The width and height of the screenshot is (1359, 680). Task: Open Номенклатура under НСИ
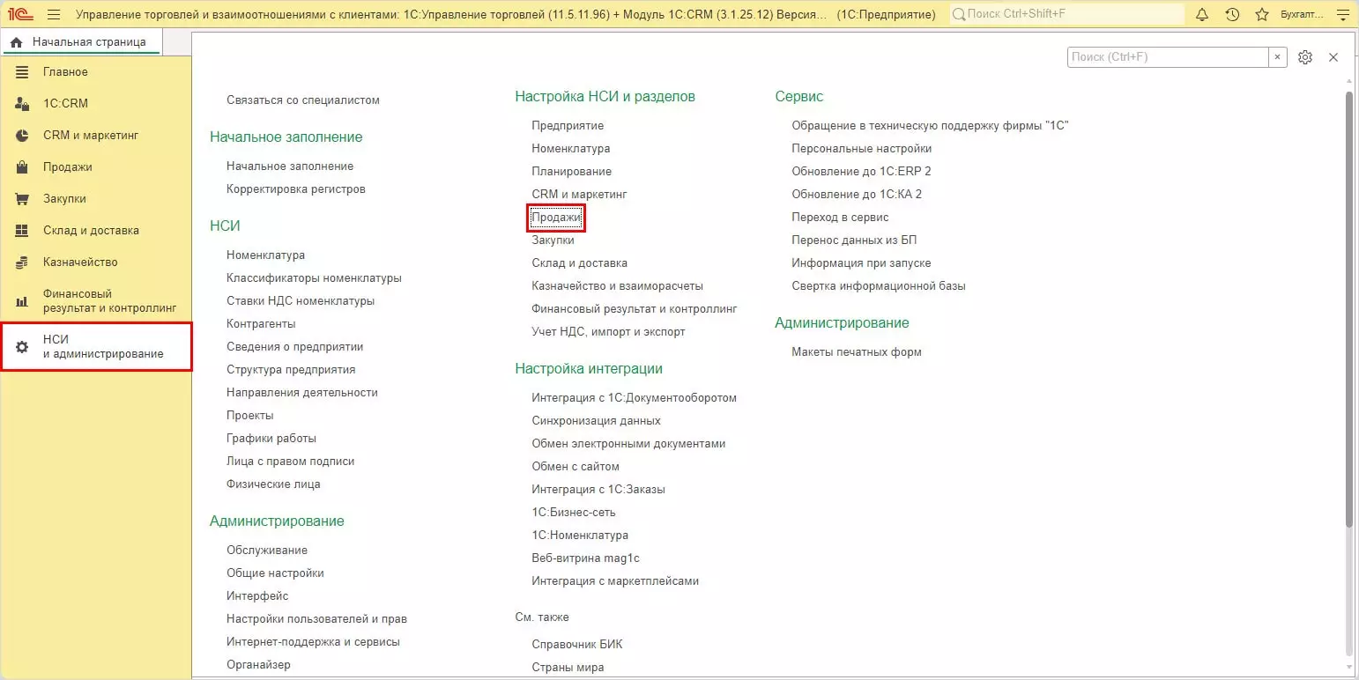tap(265, 255)
